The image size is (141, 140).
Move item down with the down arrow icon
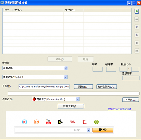[137, 35]
